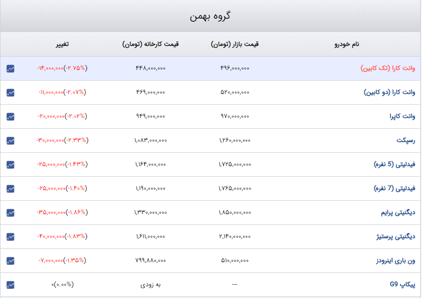
Task: Select market price ۱,۲۶۰,۰۰۰,۰۰۰
Action: 235,140
